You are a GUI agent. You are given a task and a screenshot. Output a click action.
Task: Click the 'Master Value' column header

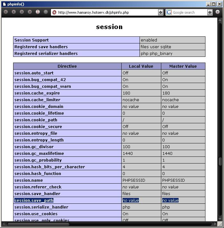pyautogui.click(x=183, y=66)
